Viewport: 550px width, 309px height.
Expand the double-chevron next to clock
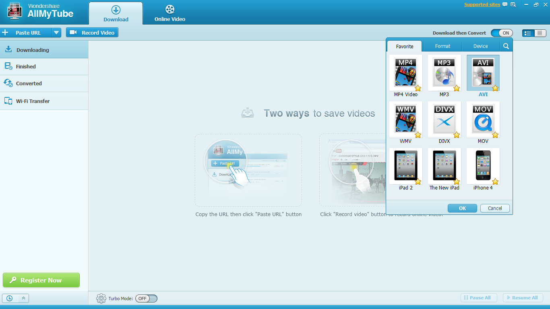pos(23,298)
